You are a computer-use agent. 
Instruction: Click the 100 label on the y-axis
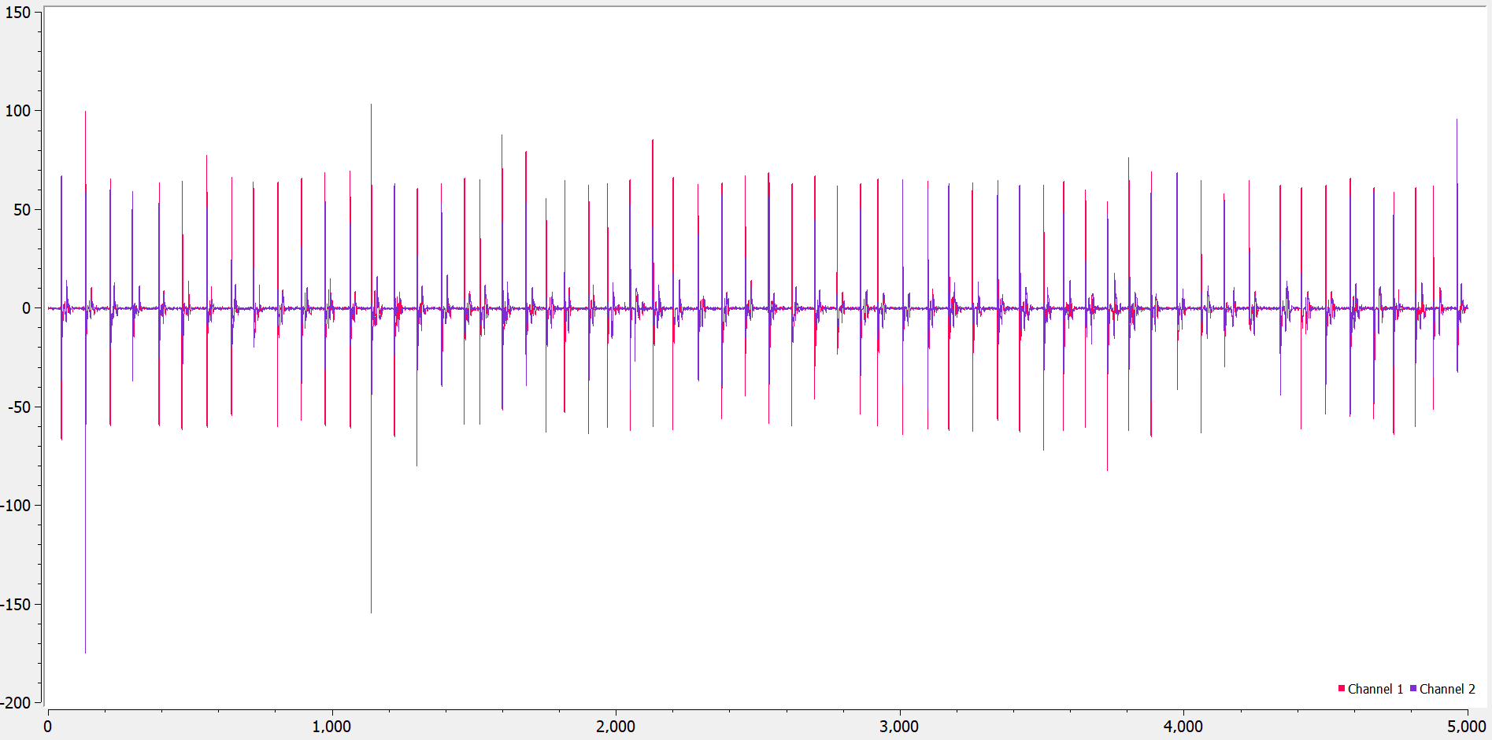tap(18, 111)
